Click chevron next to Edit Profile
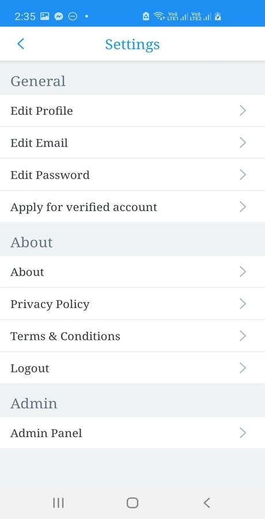The image size is (265, 519). [x=243, y=111]
